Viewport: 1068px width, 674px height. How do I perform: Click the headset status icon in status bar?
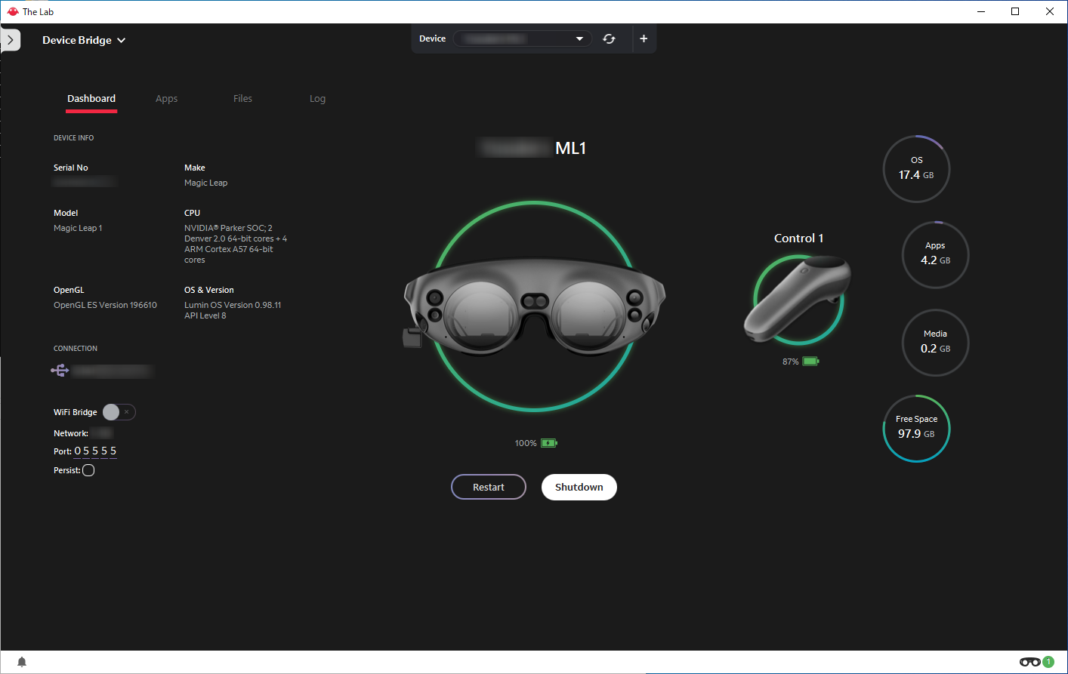tap(1029, 662)
